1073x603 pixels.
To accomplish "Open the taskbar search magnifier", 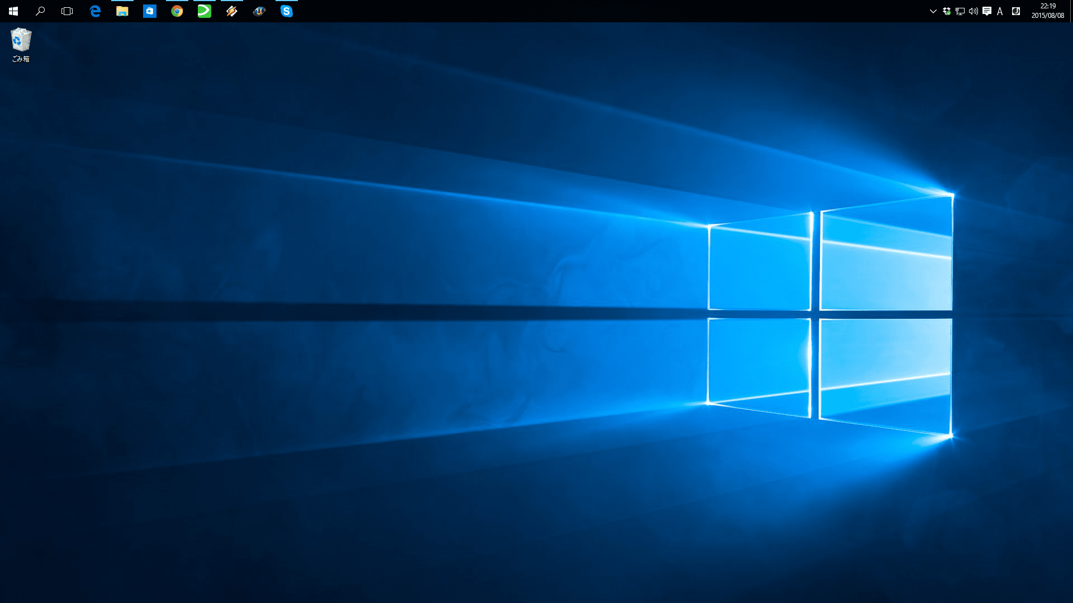I will coord(40,11).
